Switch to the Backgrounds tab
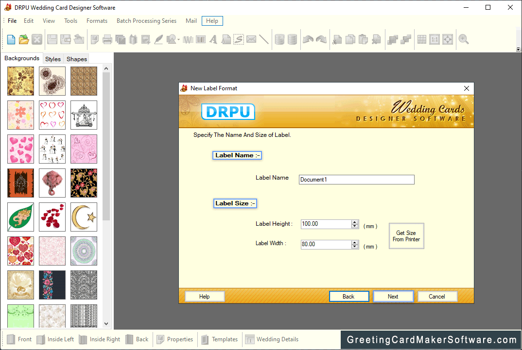 [22, 58]
